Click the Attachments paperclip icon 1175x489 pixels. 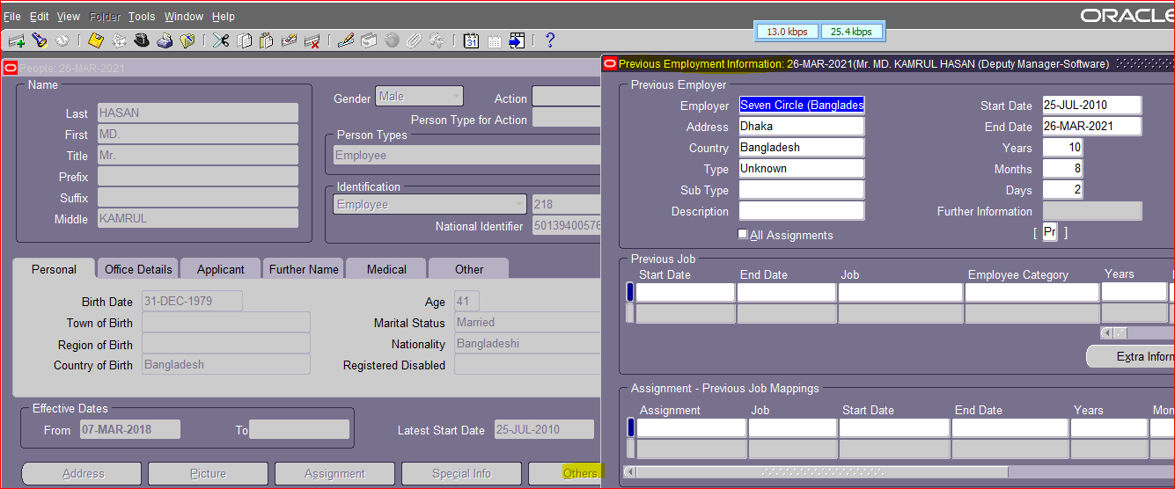(414, 40)
